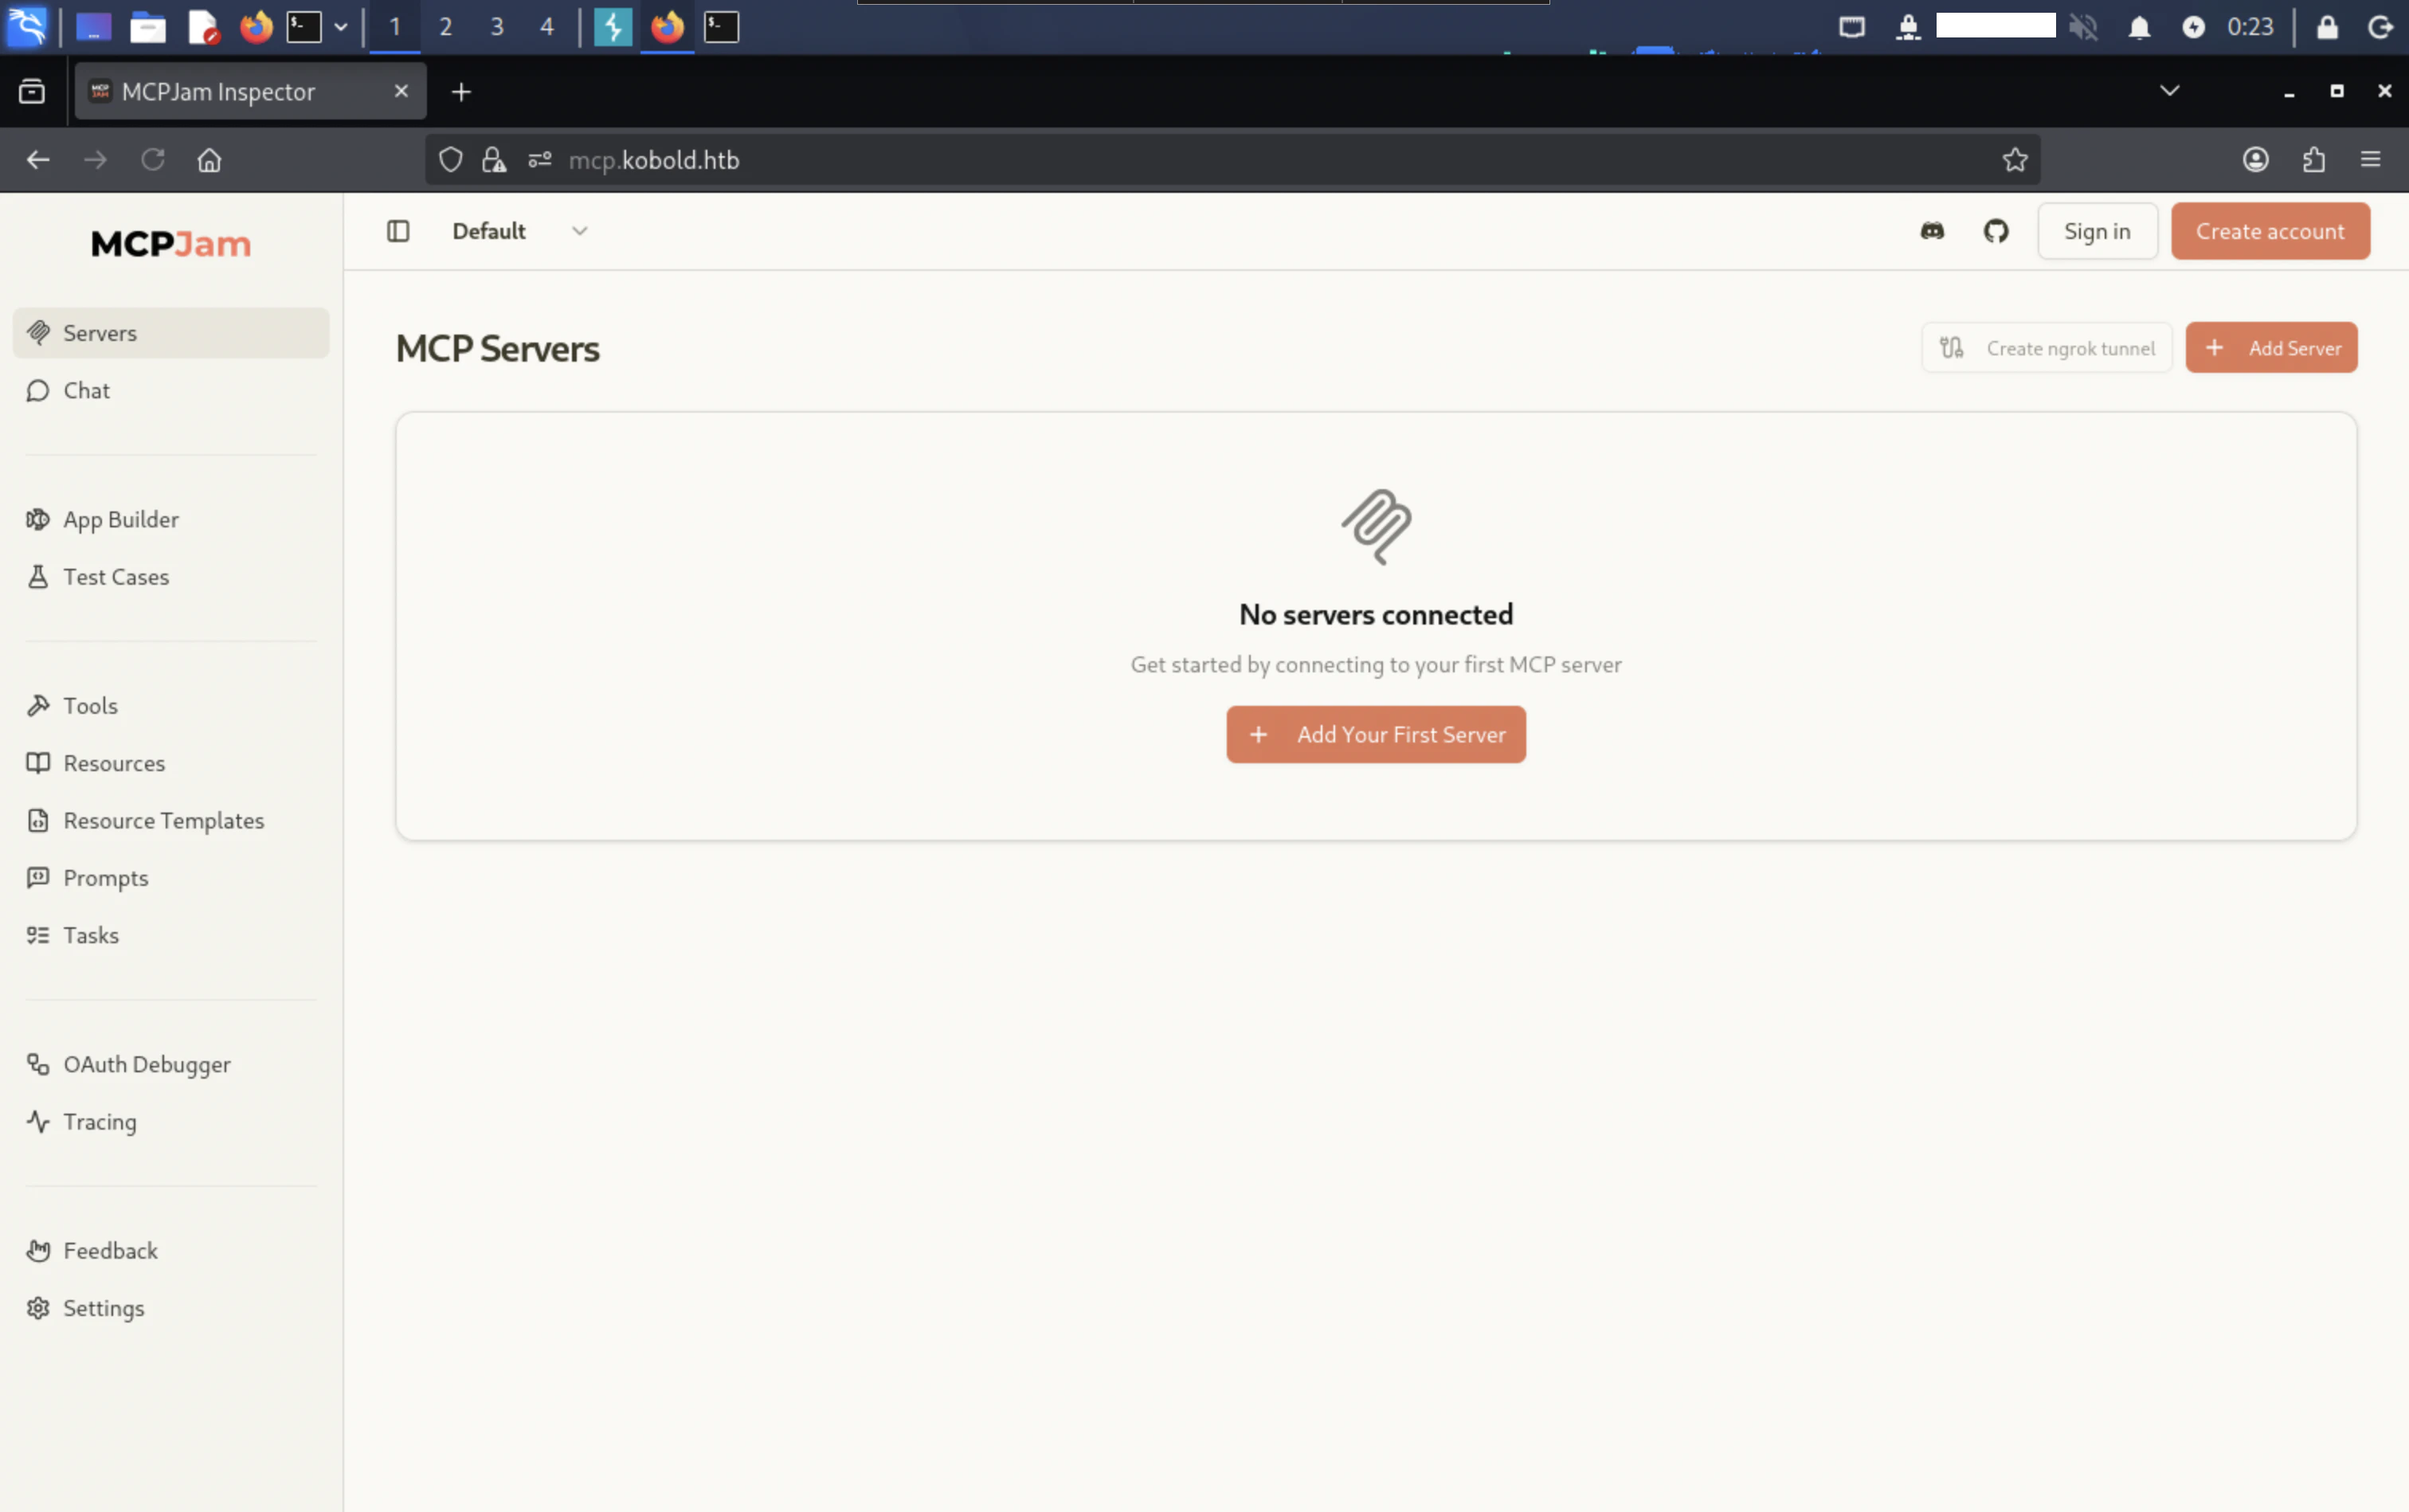Viewport: 2409px width, 1512px height.
Task: Click Add Your First Server
Action: [x=1376, y=735]
